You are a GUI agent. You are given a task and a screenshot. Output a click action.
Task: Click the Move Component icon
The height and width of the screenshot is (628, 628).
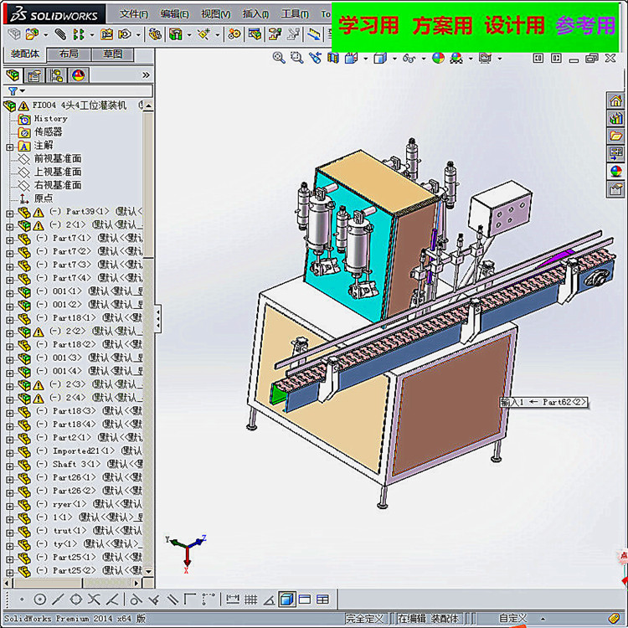click(125, 34)
